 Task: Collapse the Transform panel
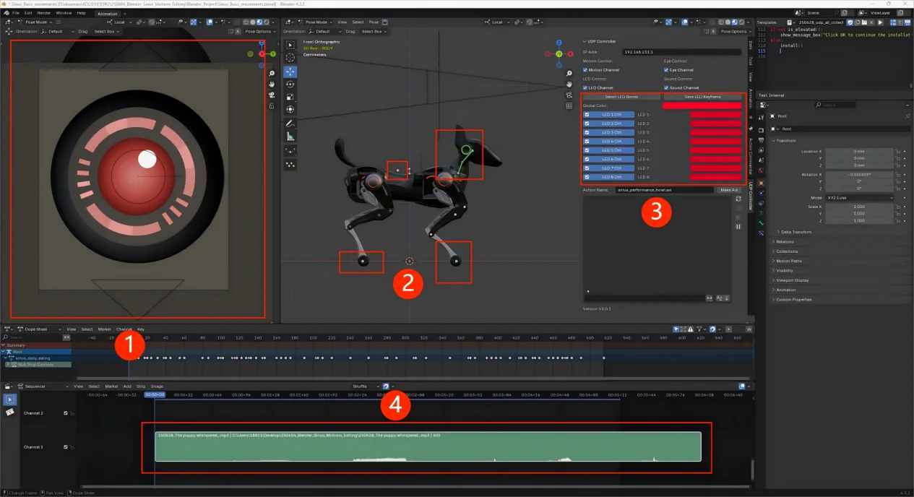tap(785, 141)
